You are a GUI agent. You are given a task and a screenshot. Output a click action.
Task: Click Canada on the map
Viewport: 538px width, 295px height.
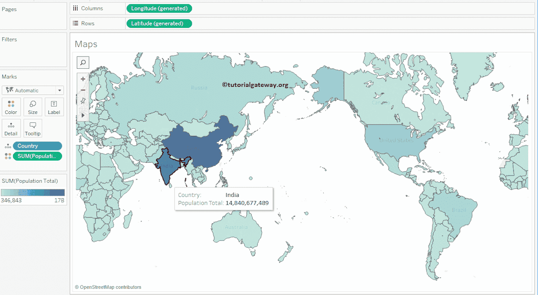[x=381, y=102]
